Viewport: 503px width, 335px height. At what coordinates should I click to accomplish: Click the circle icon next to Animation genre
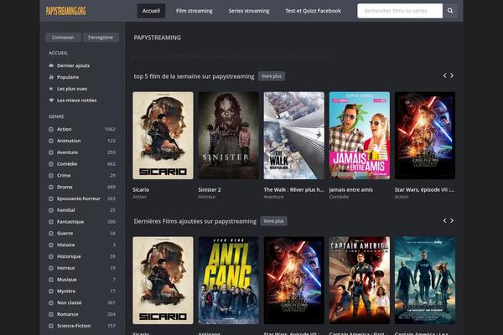(51, 141)
